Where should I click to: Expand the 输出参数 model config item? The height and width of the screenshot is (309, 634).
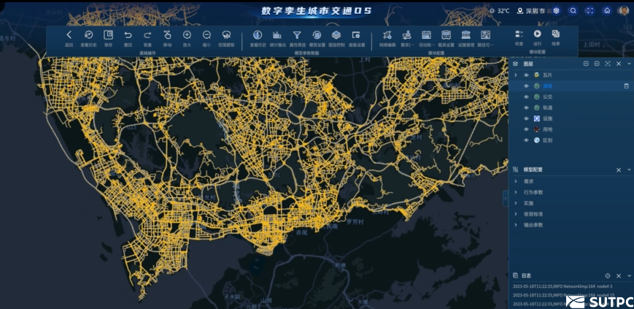(x=516, y=225)
